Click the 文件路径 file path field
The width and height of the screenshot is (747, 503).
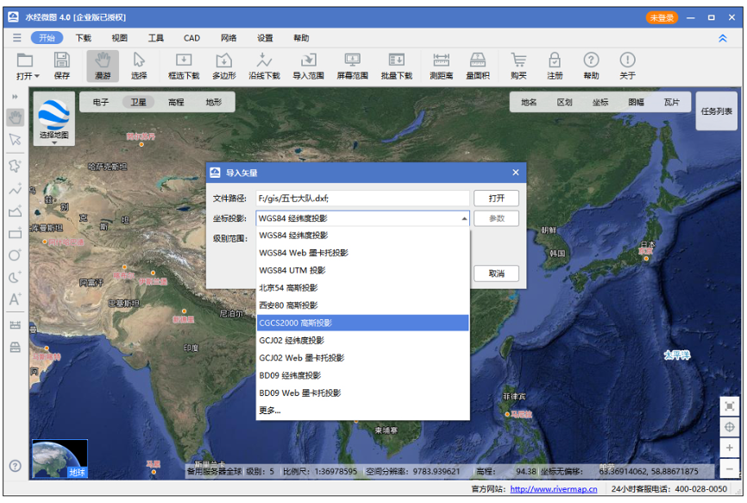click(362, 198)
